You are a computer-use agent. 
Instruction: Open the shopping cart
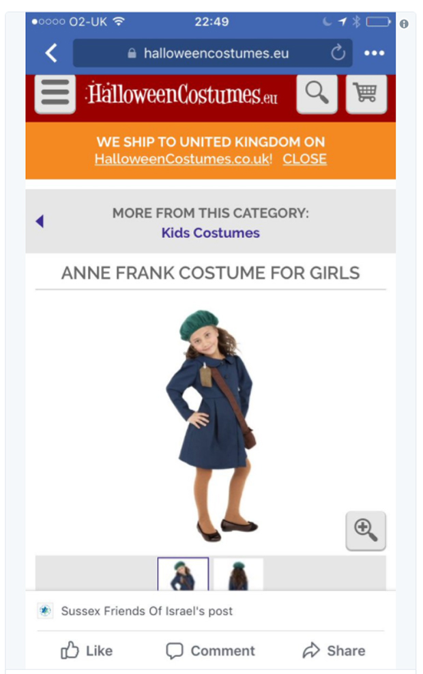pyautogui.click(x=366, y=93)
